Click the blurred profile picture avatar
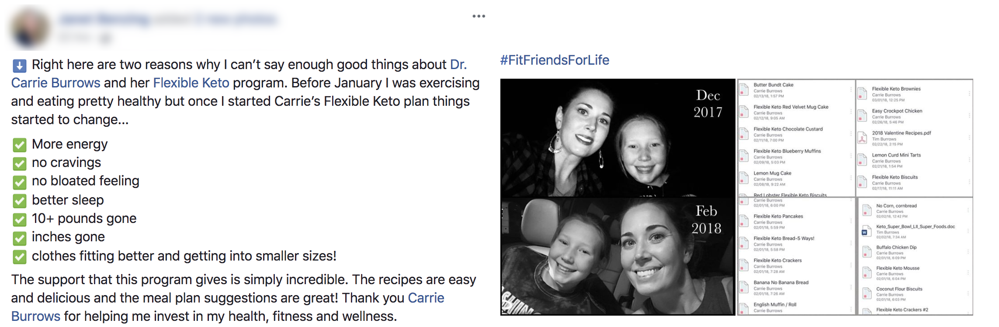This screenshot has height=327, width=999. click(29, 28)
